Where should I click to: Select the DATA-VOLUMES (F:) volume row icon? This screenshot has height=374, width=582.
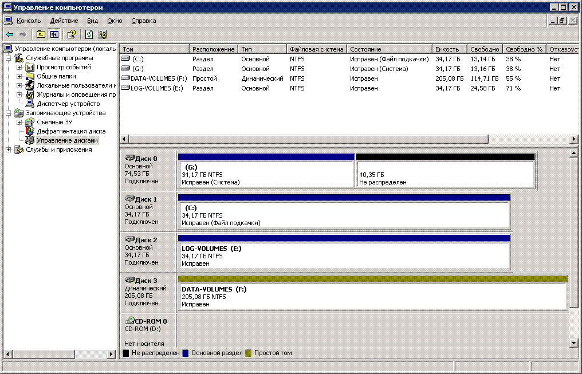(126, 78)
